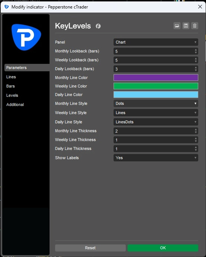This screenshot has height=257, width=206.
Task: Decrease Monthly Line Thickness value
Action: (x=196, y=132)
